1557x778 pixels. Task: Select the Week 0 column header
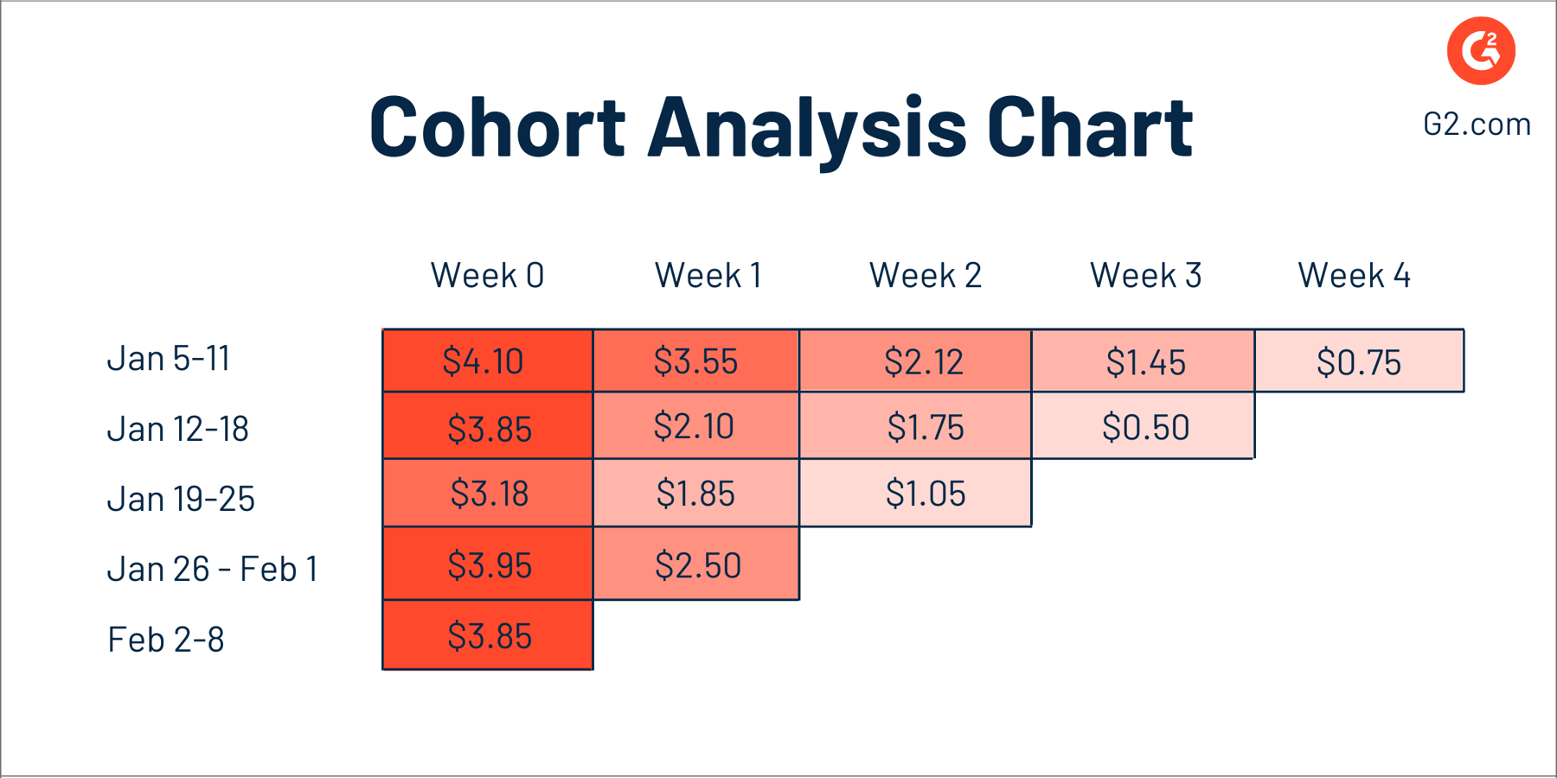pyautogui.click(x=487, y=276)
